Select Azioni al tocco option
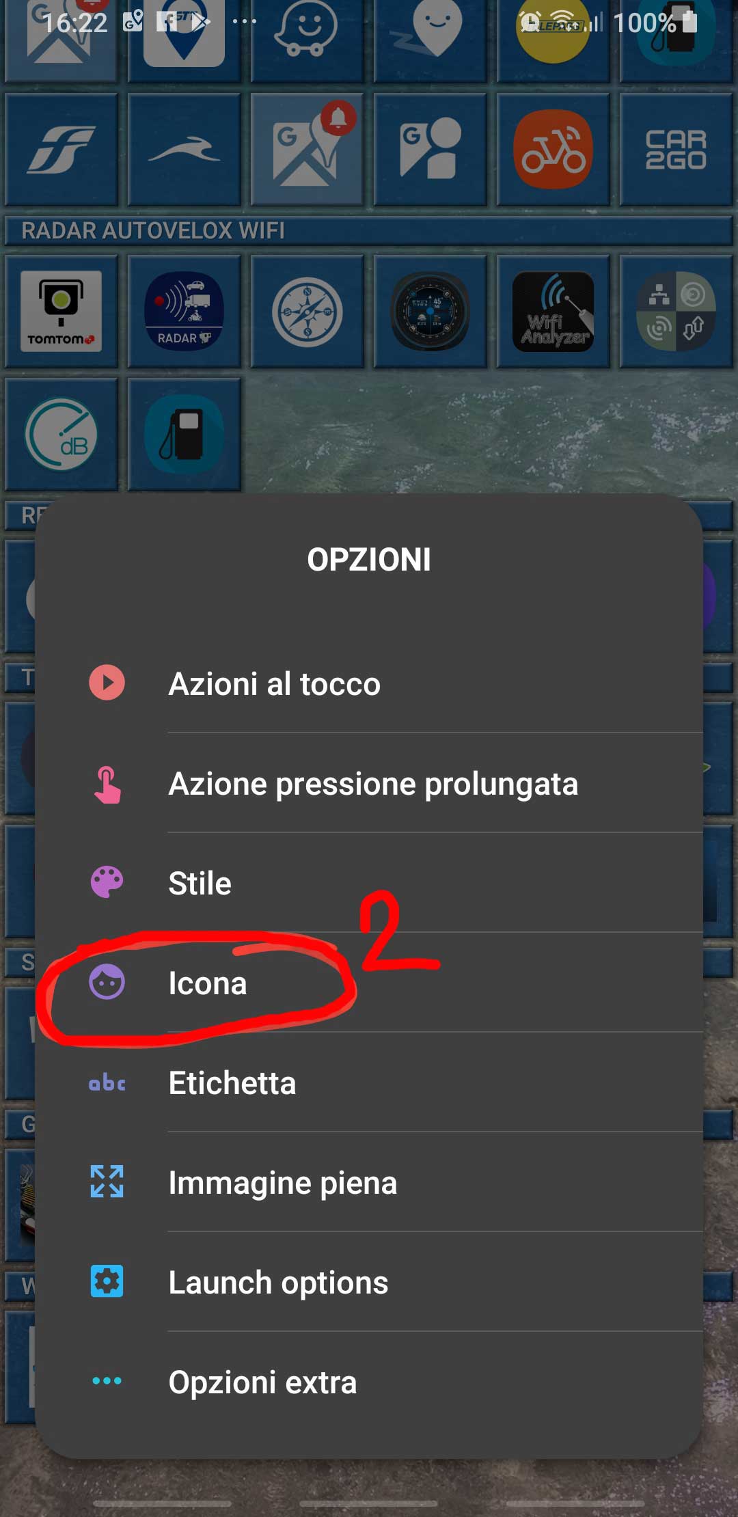 point(369,683)
